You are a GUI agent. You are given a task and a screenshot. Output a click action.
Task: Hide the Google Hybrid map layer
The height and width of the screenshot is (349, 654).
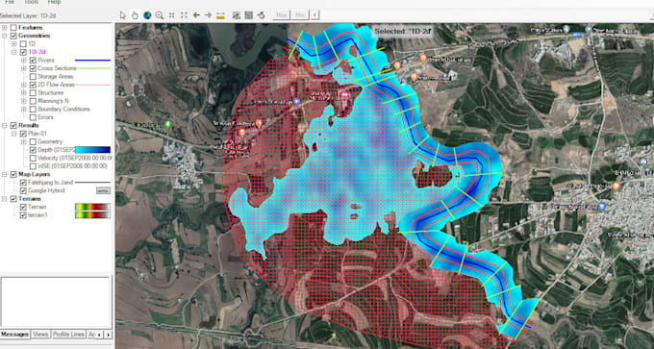23,190
